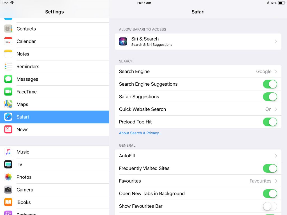Tap the 11:27 am clock

(144, 3)
